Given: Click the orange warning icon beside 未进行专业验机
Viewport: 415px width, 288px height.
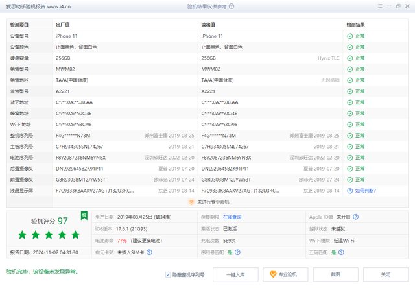Looking at the screenshot, I should coord(190,202).
